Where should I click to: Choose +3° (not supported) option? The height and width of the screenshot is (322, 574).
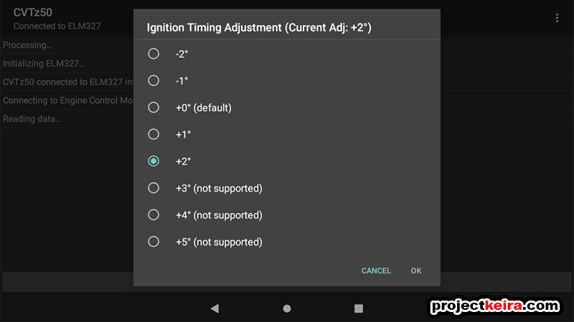[x=154, y=188]
